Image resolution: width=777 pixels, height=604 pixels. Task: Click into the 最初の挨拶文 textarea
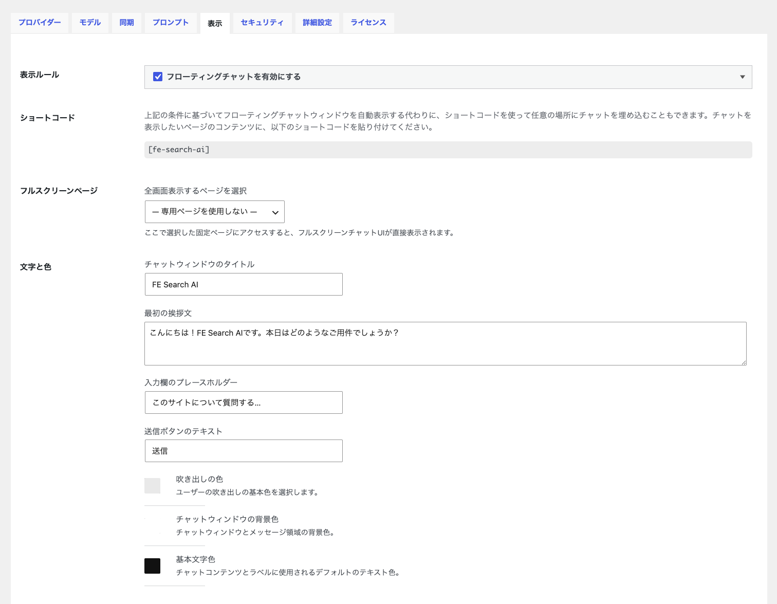(446, 343)
